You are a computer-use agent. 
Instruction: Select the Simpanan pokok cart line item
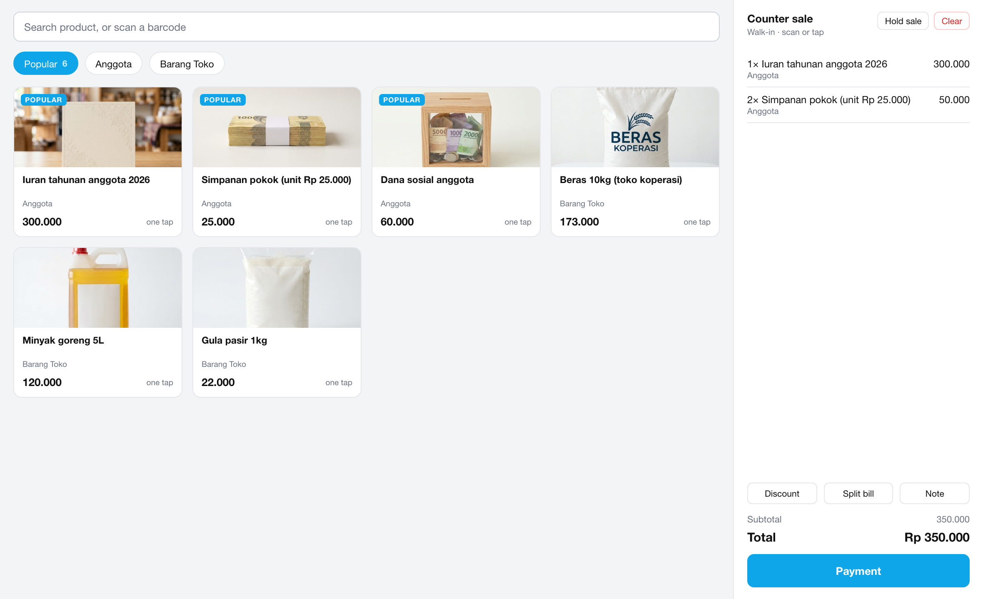858,105
